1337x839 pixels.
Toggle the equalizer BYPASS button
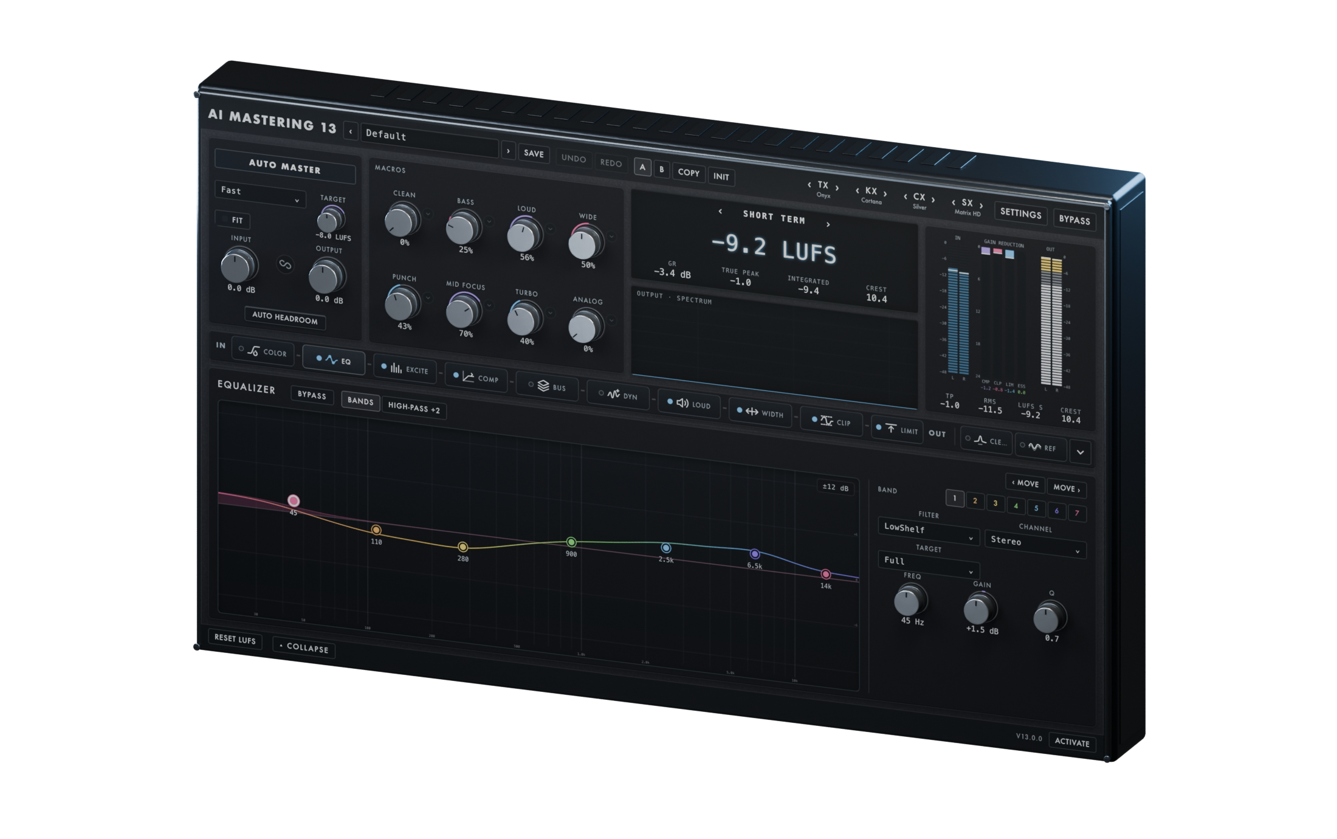pyautogui.click(x=312, y=395)
